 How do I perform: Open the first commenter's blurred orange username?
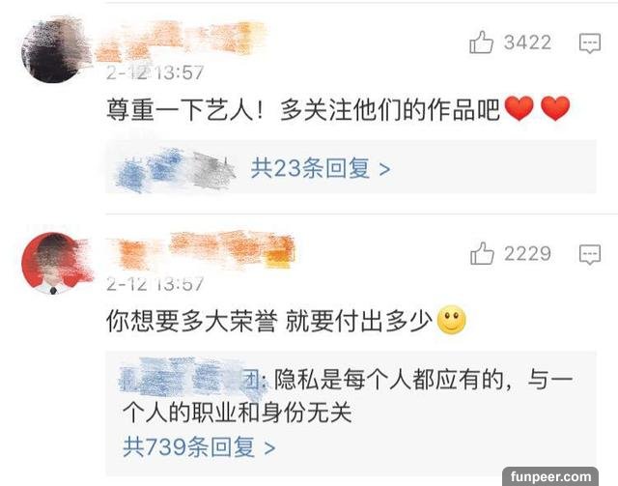tap(180, 42)
